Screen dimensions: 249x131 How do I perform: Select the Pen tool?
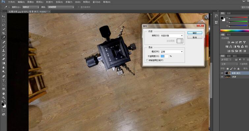point(4,76)
